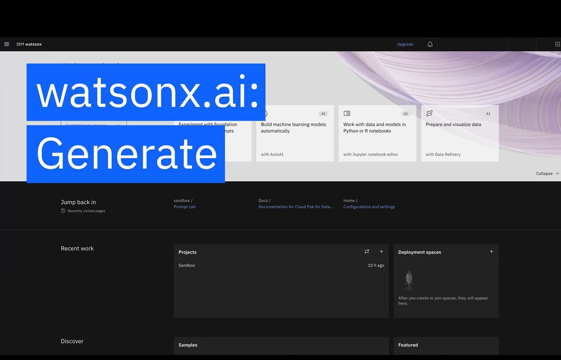Select the Build machine learning models tile
Viewport: 561px width, 360px height.
tap(295, 133)
